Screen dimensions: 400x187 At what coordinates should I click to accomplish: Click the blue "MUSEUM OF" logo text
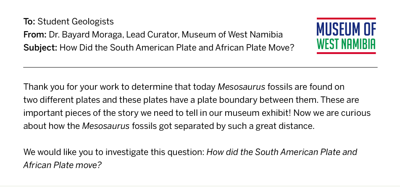(x=346, y=29)
